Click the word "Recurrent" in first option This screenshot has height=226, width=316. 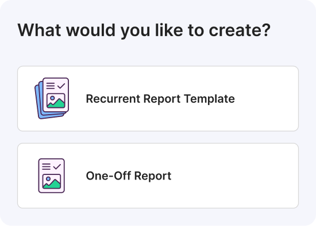pyautogui.click(x=113, y=99)
